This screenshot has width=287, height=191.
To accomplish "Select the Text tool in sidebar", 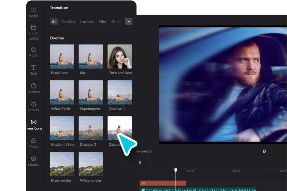I will tap(33, 70).
